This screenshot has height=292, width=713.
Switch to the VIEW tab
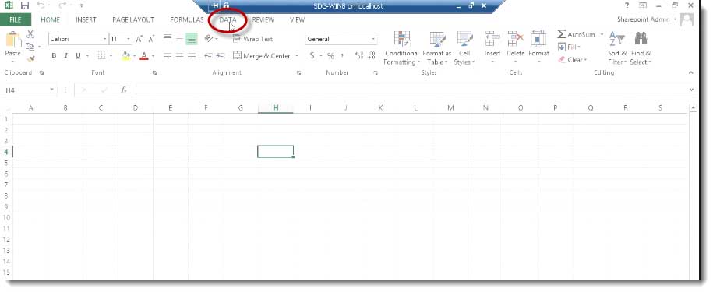click(x=298, y=19)
